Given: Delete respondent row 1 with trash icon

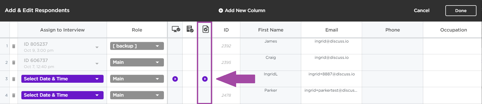Looking at the screenshot, I should coord(14,46).
